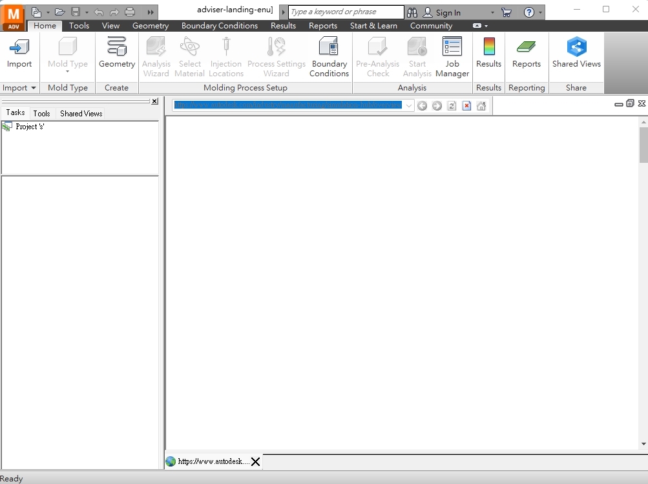The height and width of the screenshot is (484, 648).
Task: Switch to the Boundary Conditions ribbon tab
Action: click(219, 26)
